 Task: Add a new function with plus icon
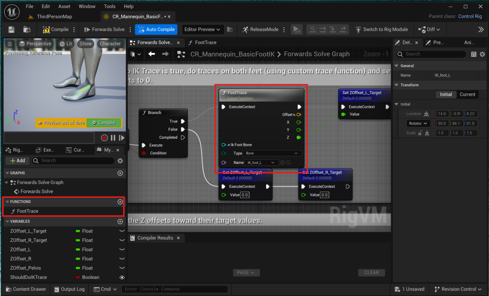pos(120,202)
